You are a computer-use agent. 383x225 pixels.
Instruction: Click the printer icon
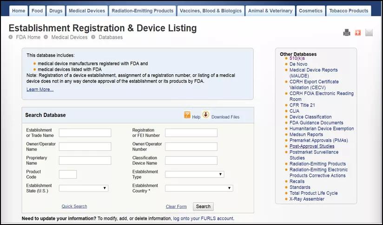coord(347,32)
